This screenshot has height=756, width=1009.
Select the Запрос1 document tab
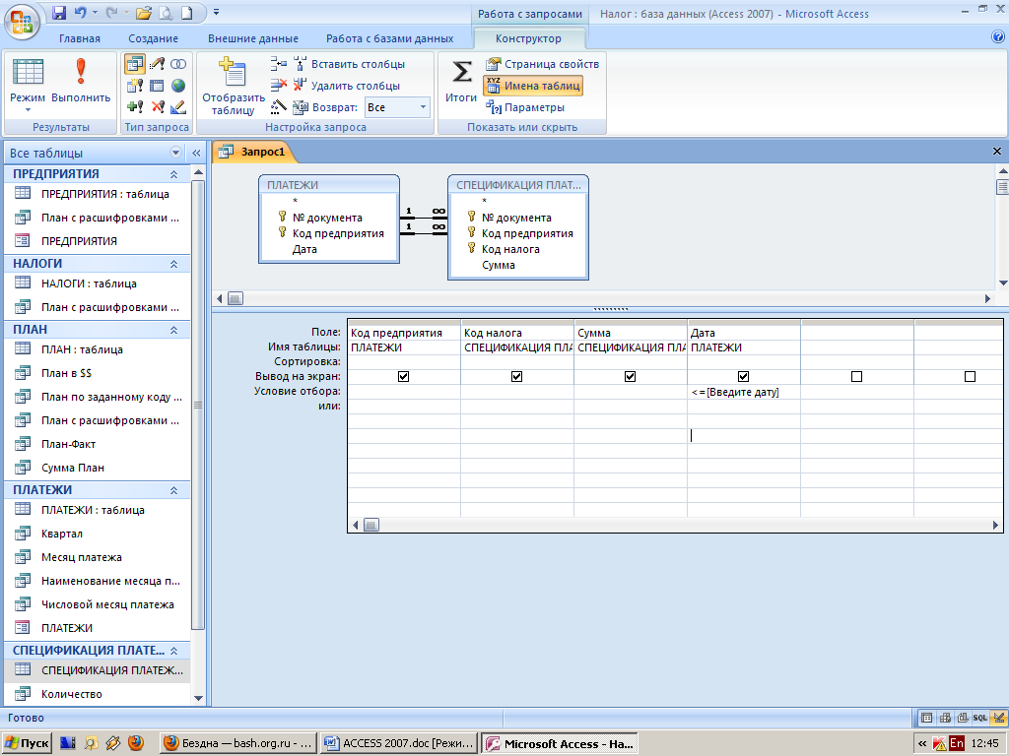(x=253, y=152)
